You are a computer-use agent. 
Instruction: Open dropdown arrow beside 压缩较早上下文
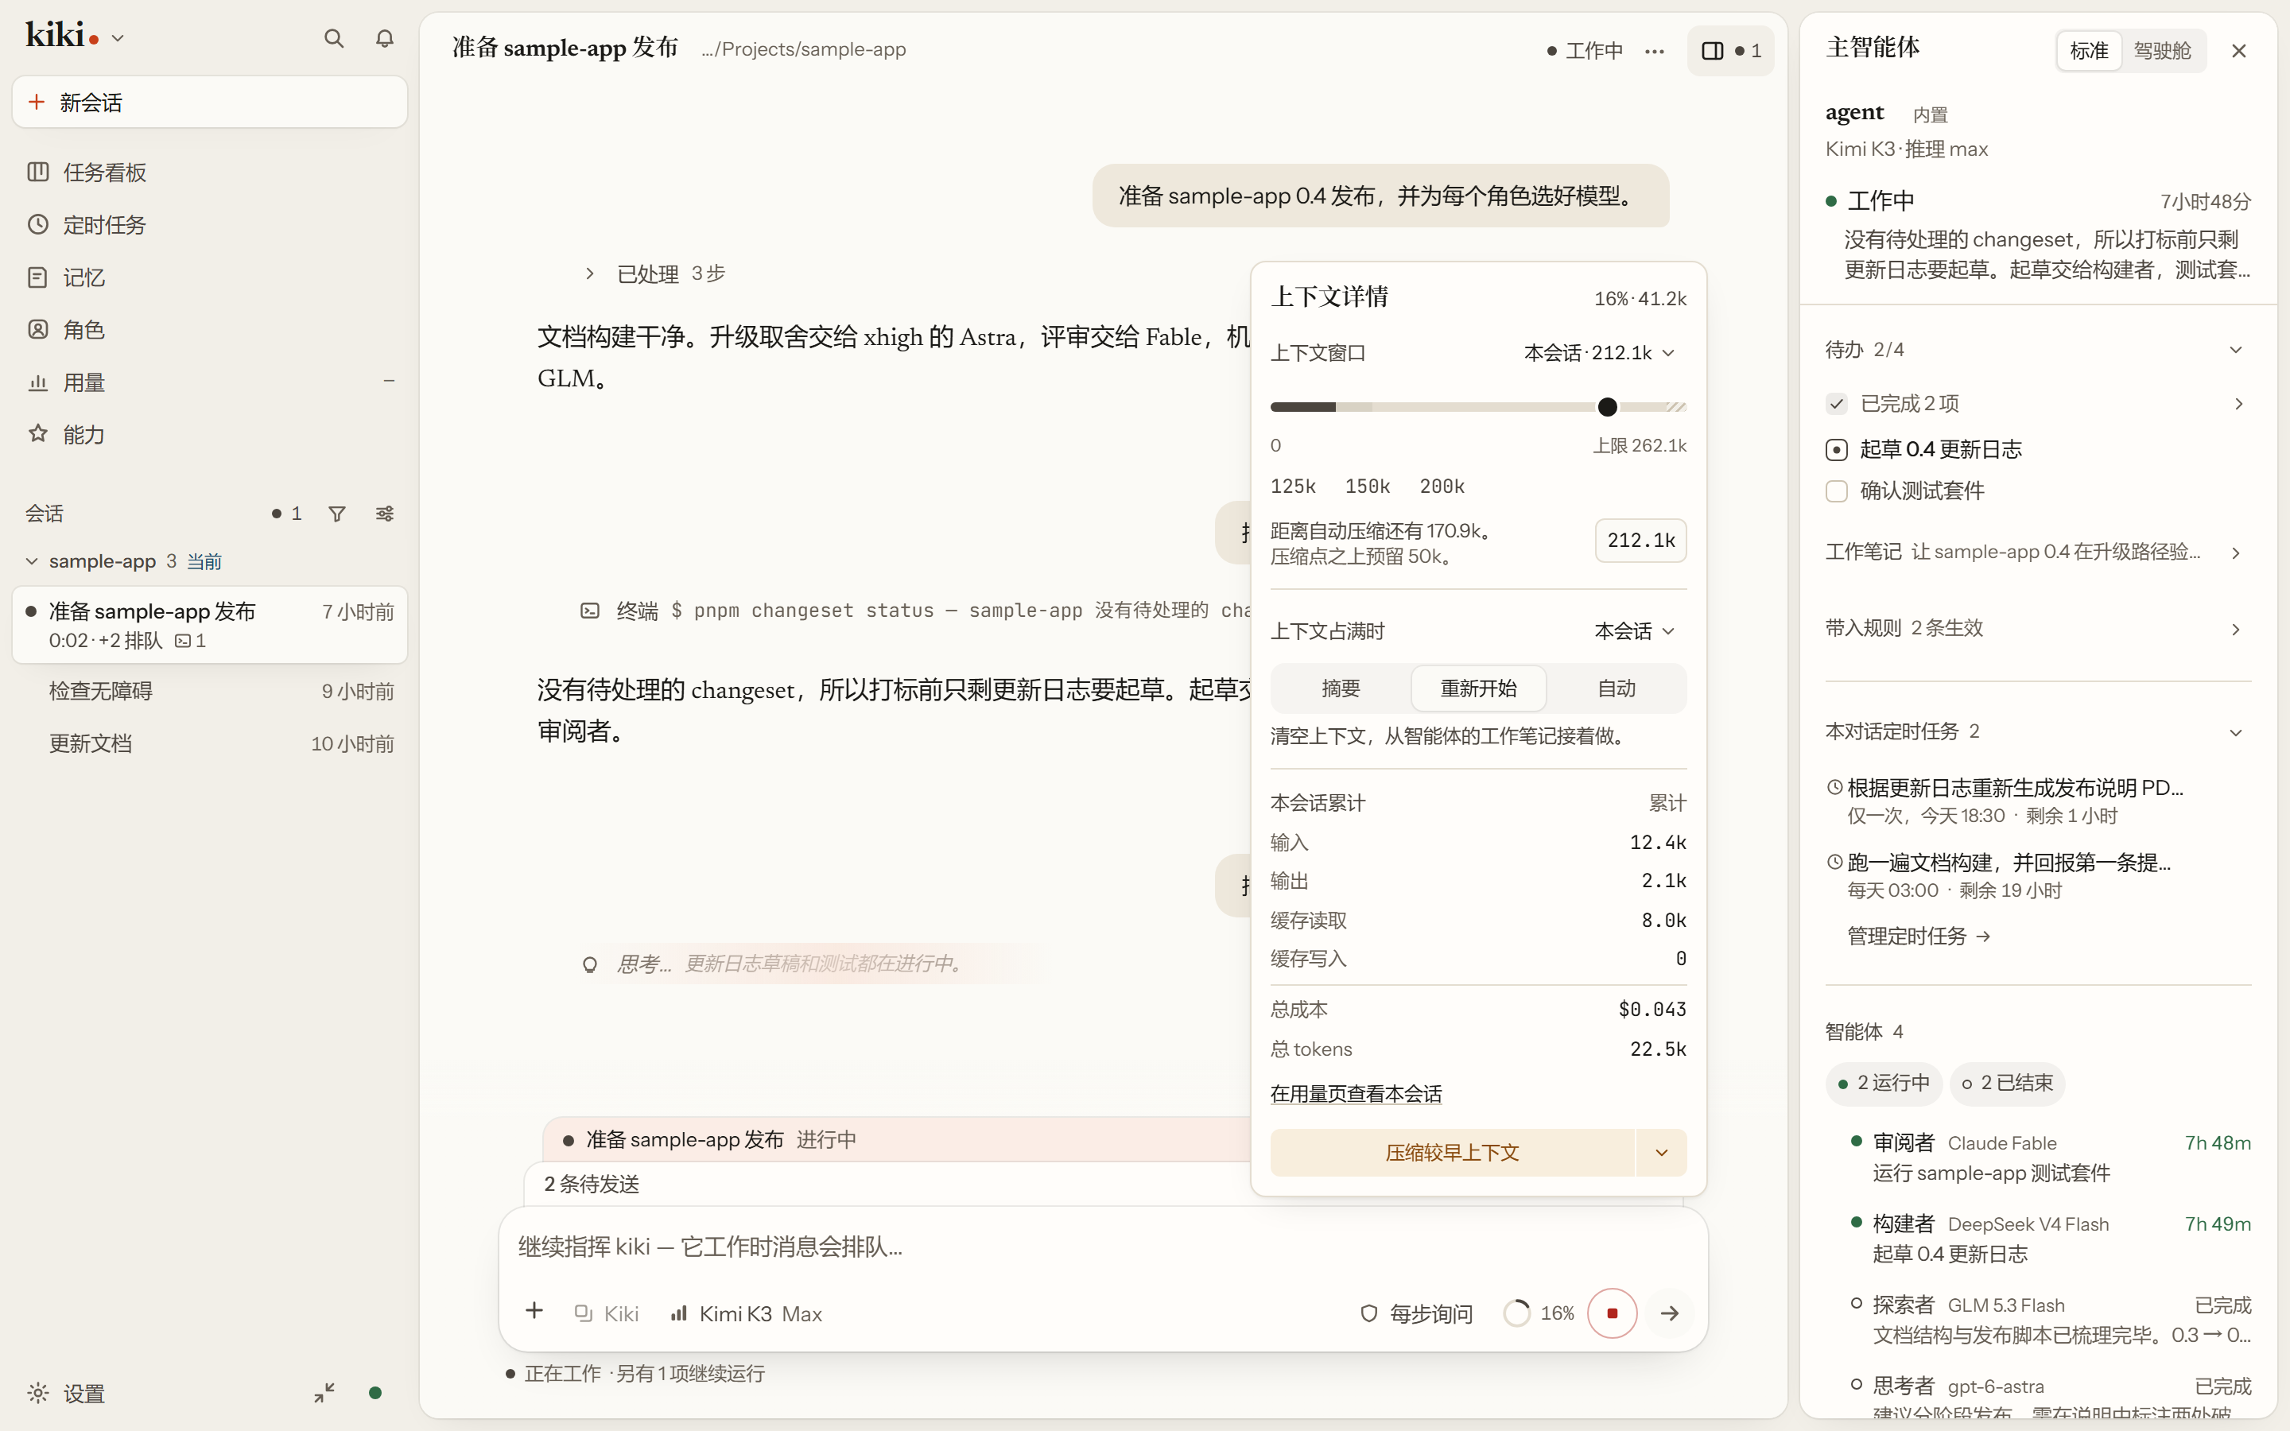click(1661, 1153)
